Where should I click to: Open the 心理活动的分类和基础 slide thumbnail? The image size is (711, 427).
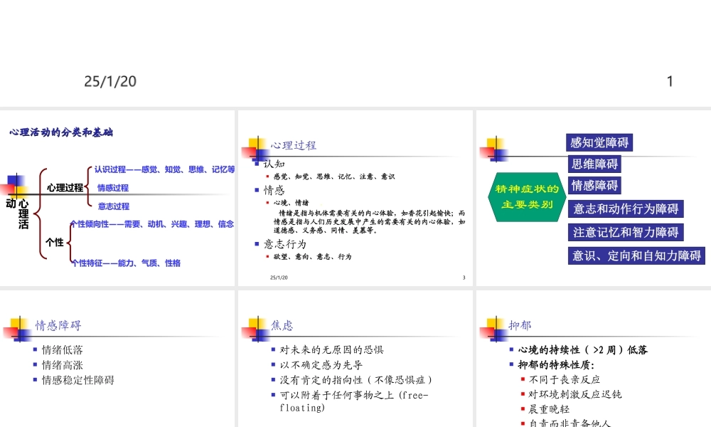point(117,198)
